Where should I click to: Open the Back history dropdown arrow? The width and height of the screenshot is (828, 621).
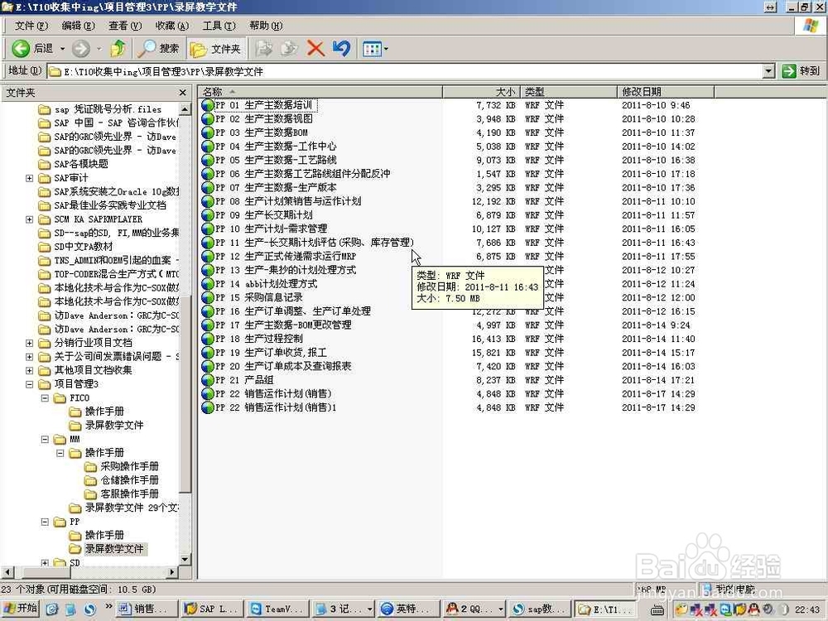[x=62, y=49]
